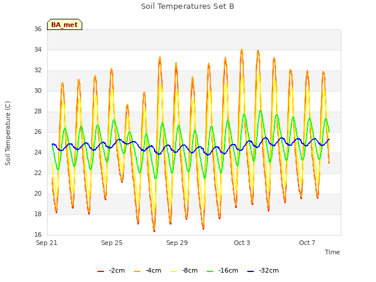The height and width of the screenshot is (282, 376).
Task: Click the 28 y-axis tick label
Action: (38, 111)
